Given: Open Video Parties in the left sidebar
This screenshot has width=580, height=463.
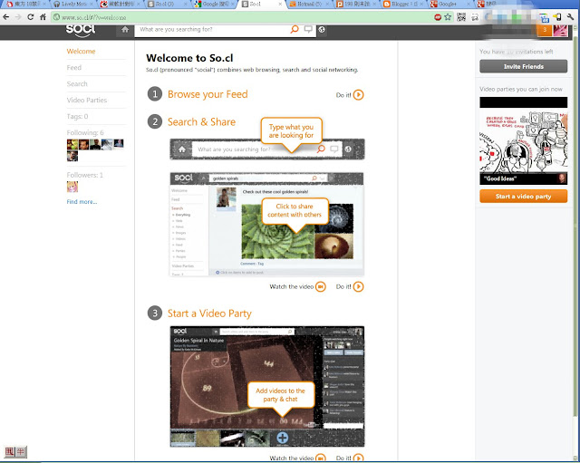Looking at the screenshot, I should point(87,101).
